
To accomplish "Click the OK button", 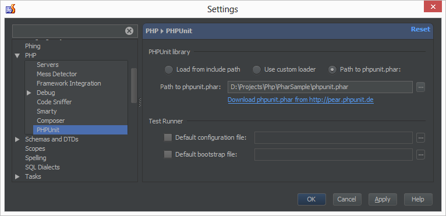I will [312, 199].
